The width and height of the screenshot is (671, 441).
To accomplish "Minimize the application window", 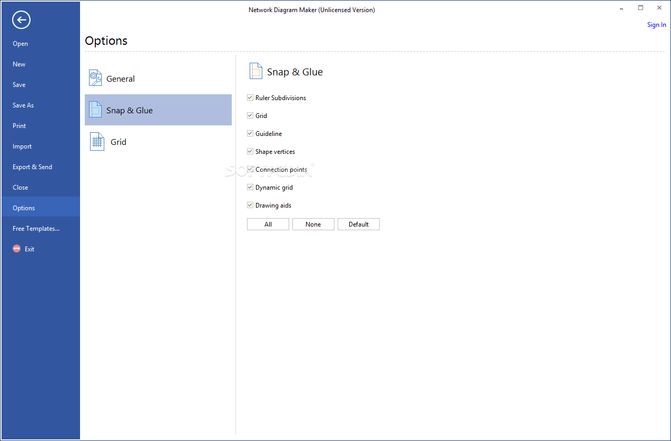I will (622, 8).
